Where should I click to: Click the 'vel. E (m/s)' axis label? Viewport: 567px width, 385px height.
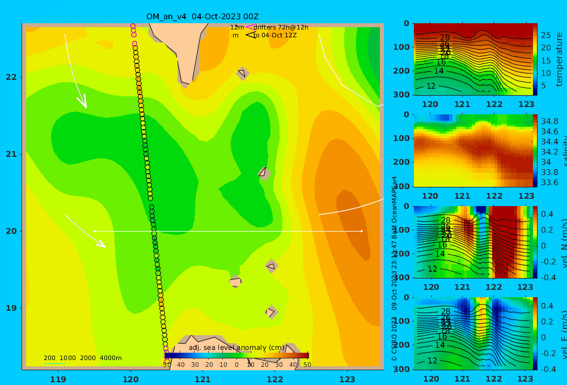(x=564, y=335)
